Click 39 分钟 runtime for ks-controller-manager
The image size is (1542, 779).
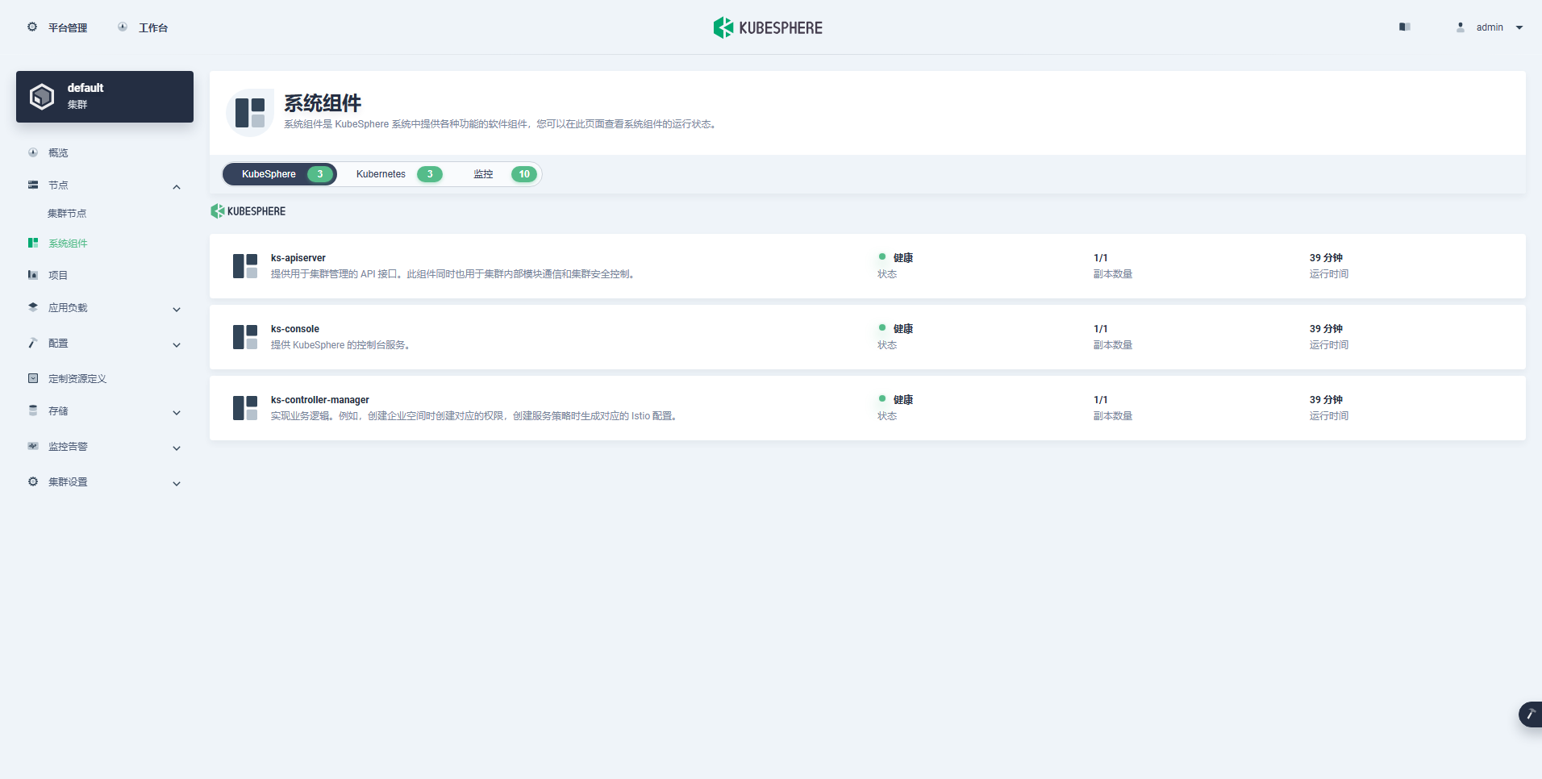[1327, 400]
